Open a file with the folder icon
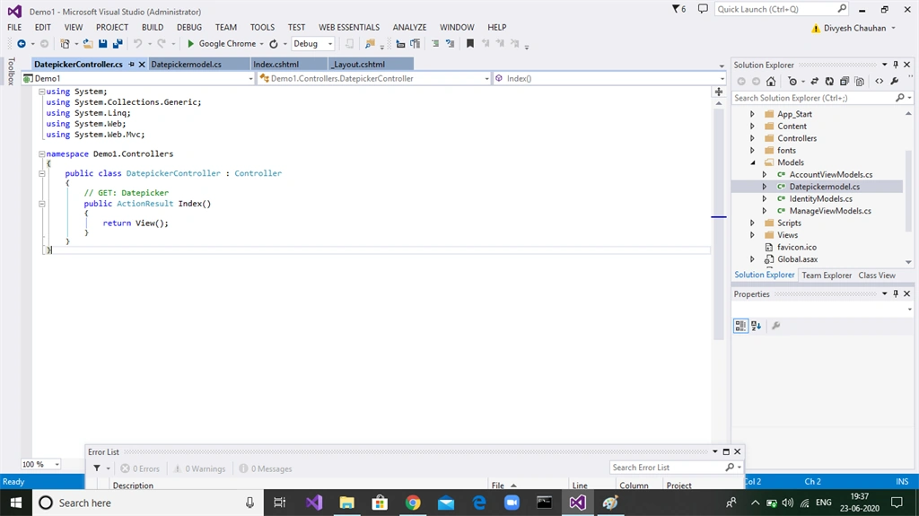This screenshot has height=516, width=919. [x=88, y=43]
